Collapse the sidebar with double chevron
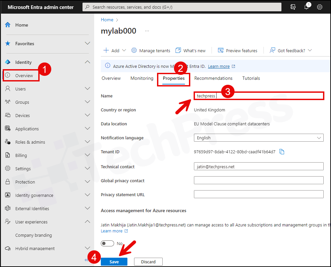This screenshot has height=267, width=331. click(x=86, y=260)
